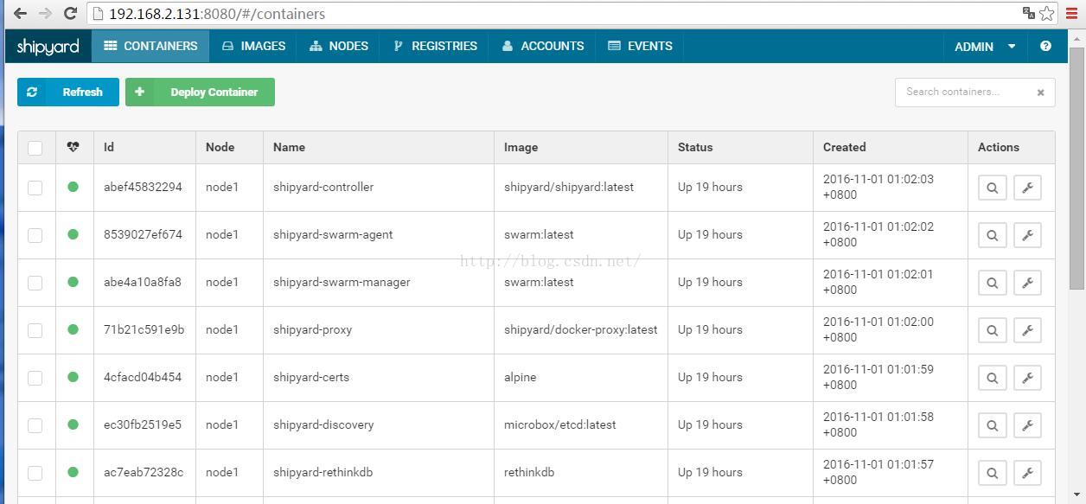
Task: Inspect shipyard-proxy with magnifier icon
Action: click(992, 330)
